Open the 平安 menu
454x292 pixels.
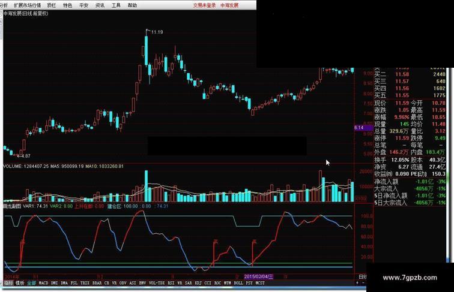tap(83, 5)
